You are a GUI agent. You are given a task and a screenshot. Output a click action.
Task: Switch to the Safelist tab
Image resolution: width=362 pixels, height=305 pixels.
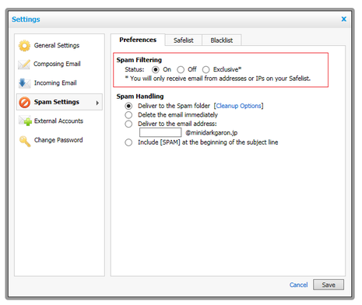tap(184, 40)
